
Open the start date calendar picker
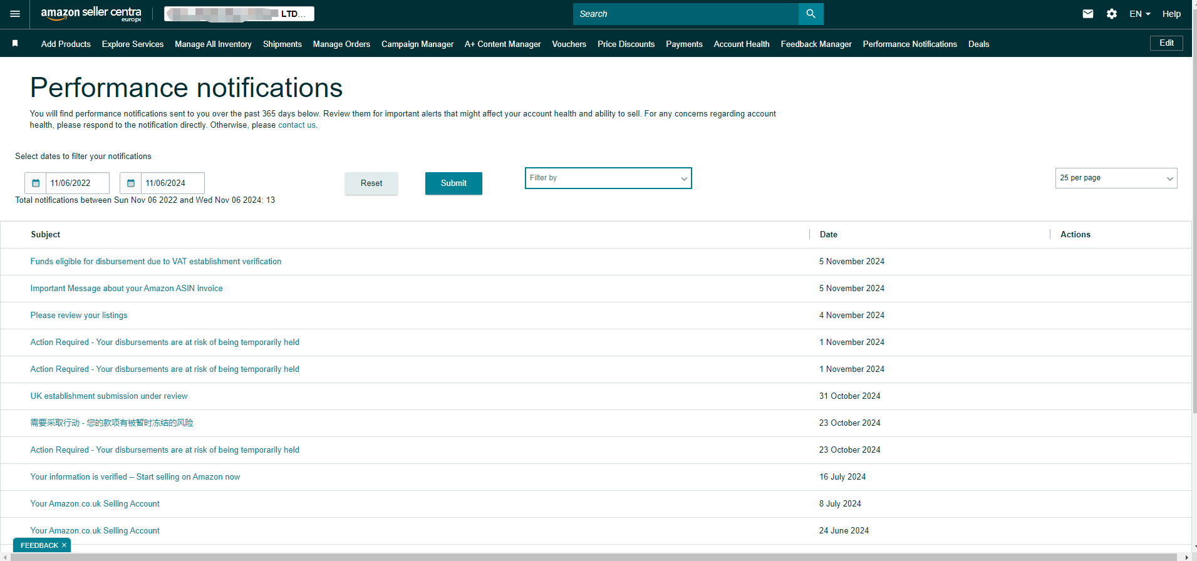click(36, 183)
